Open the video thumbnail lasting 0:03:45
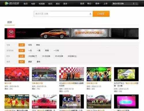Screen dimensions: 144x111 click(44, 74)
